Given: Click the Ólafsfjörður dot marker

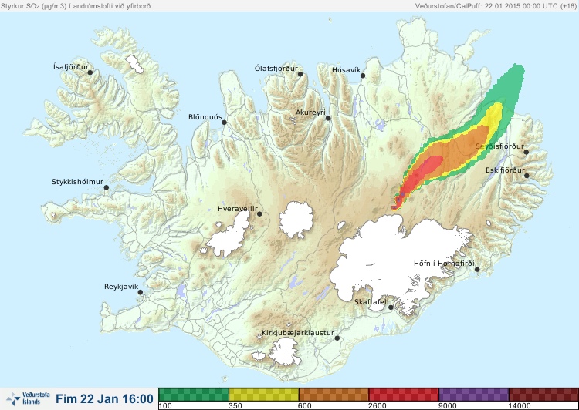Looking at the screenshot, I should tap(300, 74).
